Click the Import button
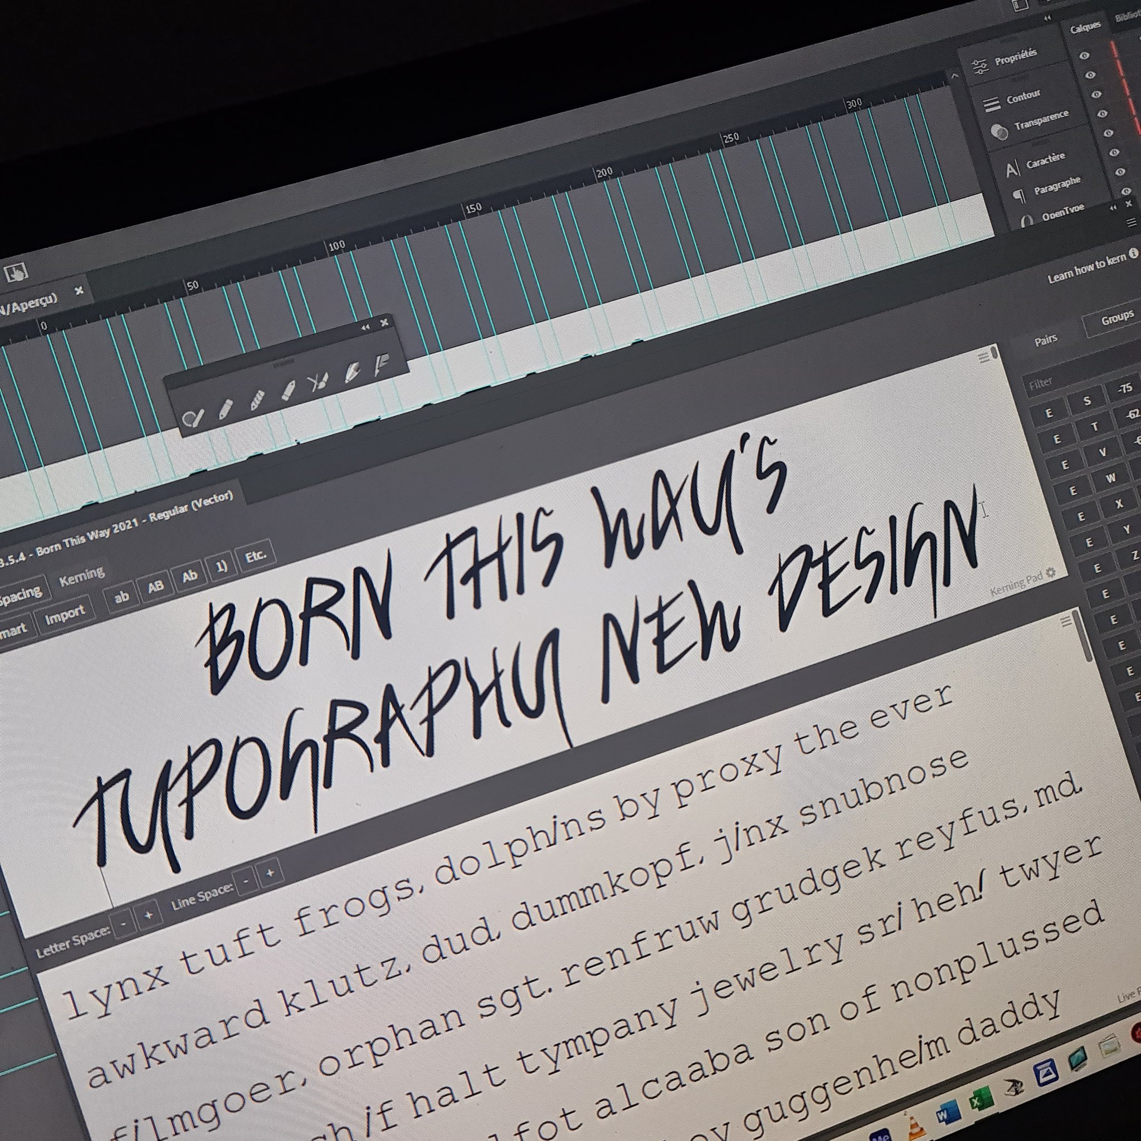Image resolution: width=1141 pixels, height=1141 pixels. pos(66,616)
